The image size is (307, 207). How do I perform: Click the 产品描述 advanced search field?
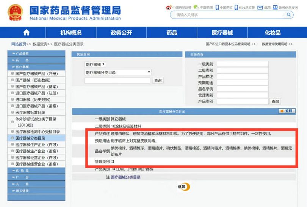point(243,76)
